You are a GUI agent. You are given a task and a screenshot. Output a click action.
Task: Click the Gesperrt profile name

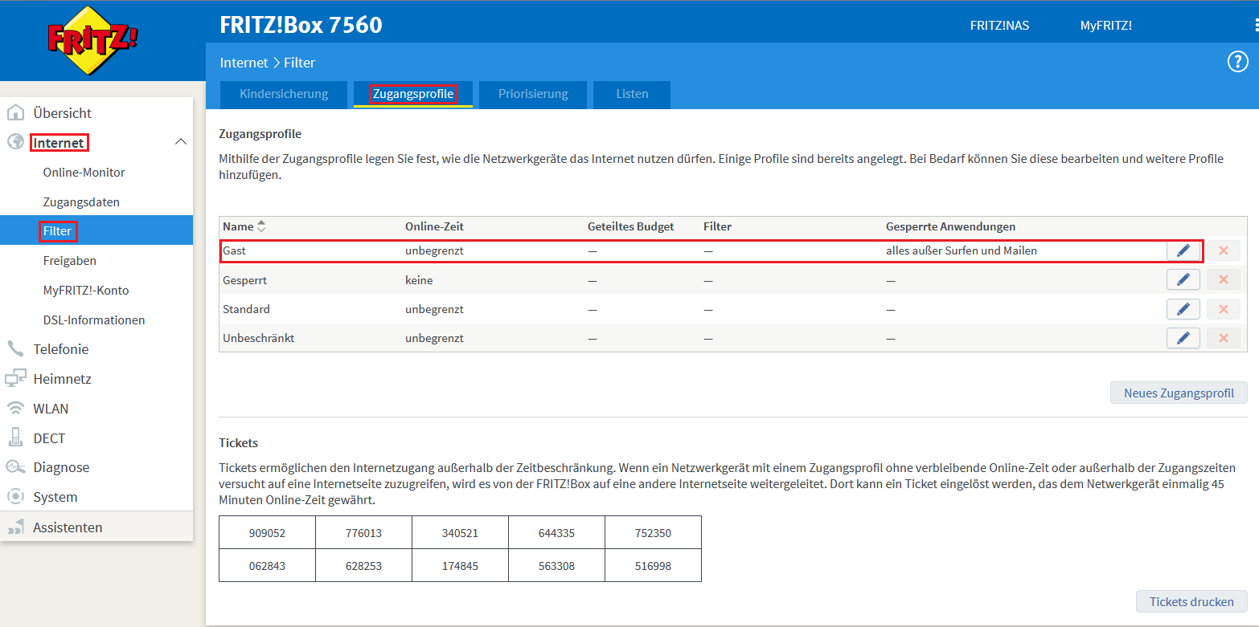pyautogui.click(x=244, y=280)
